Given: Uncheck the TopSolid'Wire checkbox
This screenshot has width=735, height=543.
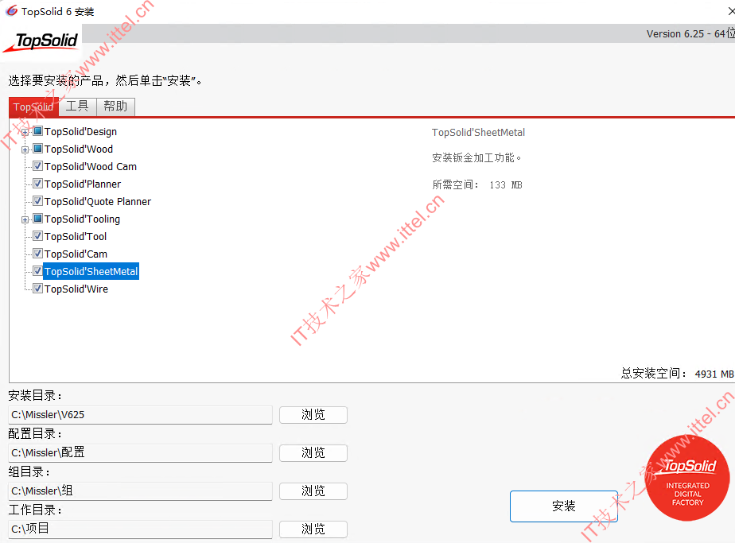Looking at the screenshot, I should 38,289.
